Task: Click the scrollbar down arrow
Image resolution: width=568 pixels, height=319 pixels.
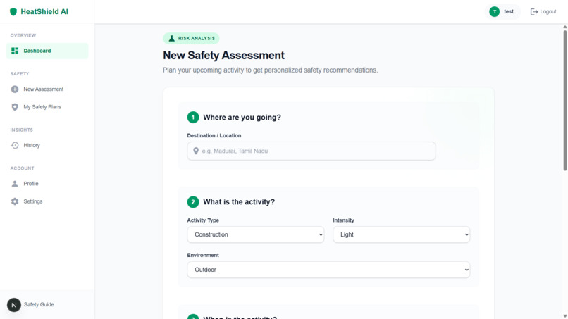Action: coord(564,316)
